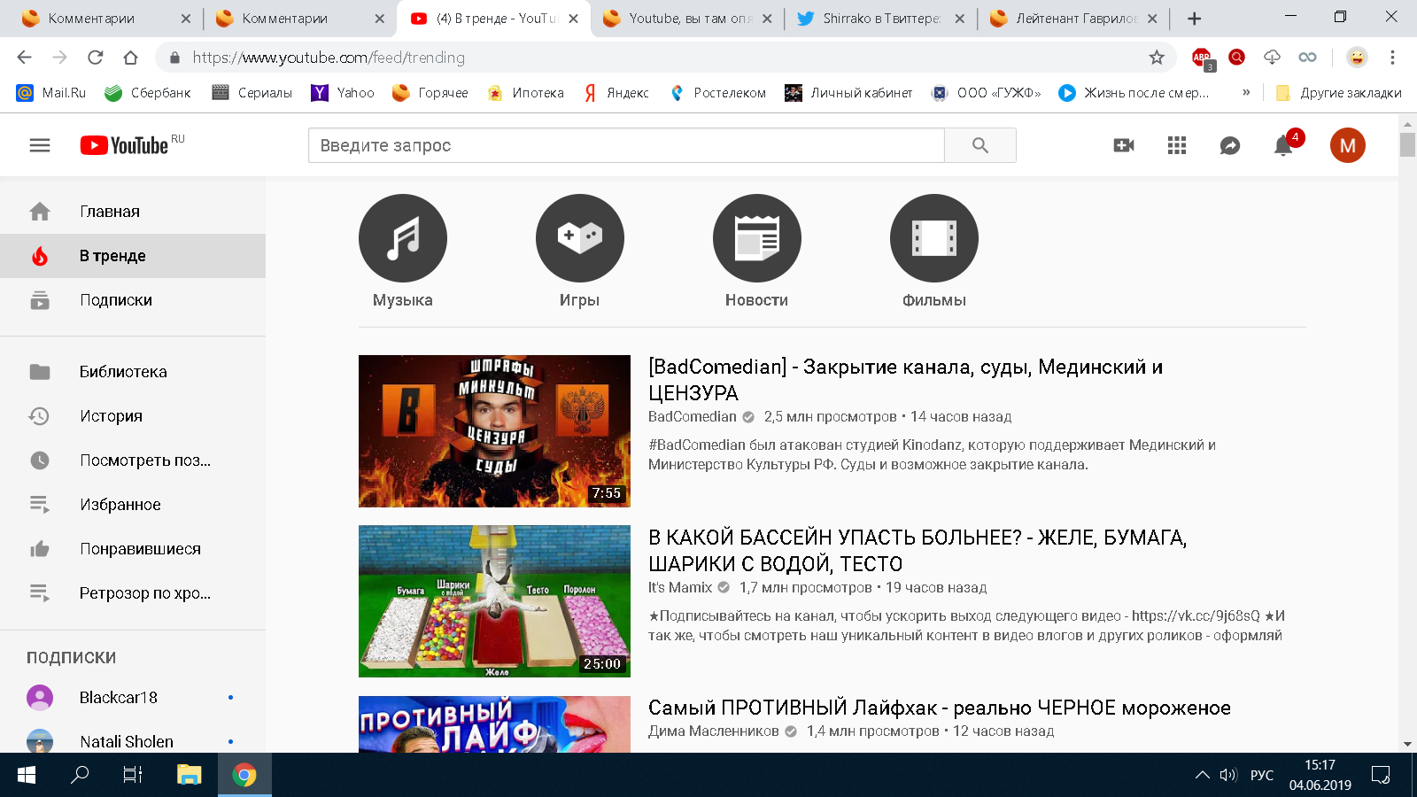Click the pool challenge video thumbnail
Screen dimensions: 1417x797
pos(494,600)
